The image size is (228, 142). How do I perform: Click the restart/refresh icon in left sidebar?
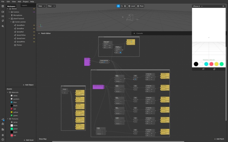(x=3, y=21)
